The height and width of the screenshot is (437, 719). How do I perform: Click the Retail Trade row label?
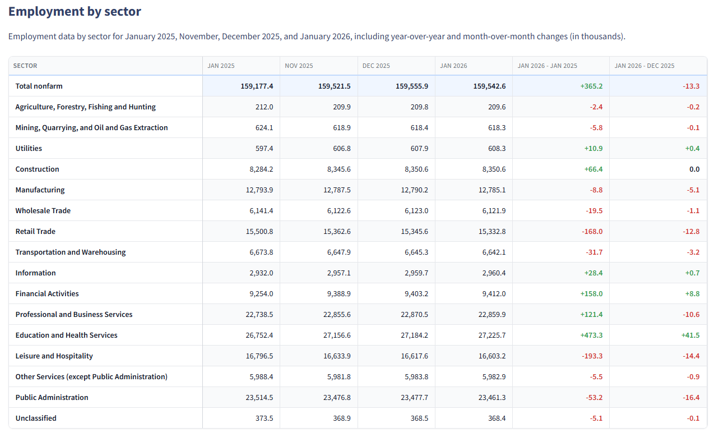[x=35, y=232]
